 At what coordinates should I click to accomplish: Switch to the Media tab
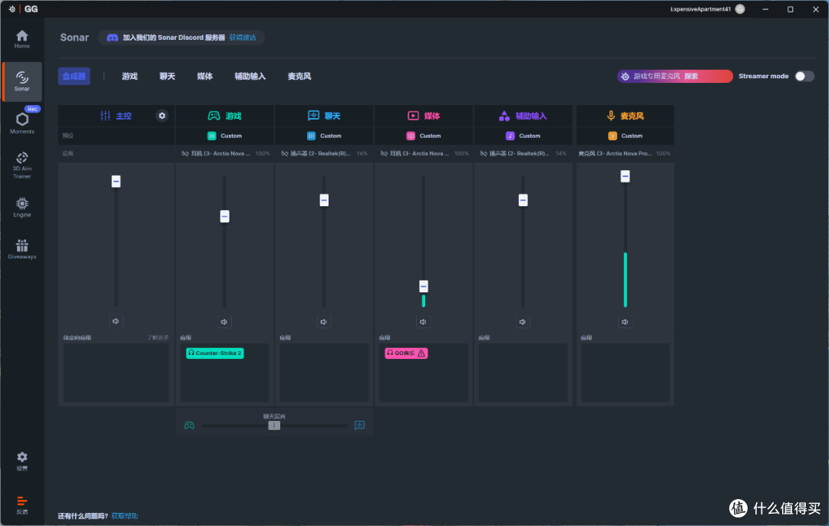coord(205,76)
